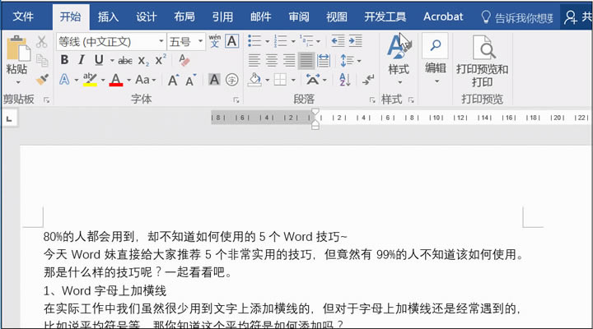Open the 文件 tab

(x=23, y=16)
